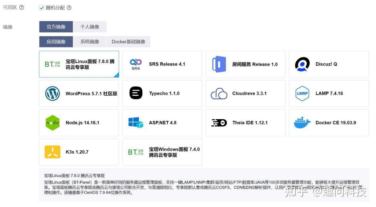The image size is (376, 207).
Task: Select ASP.NET 4.8 text label
Action: 163,123
